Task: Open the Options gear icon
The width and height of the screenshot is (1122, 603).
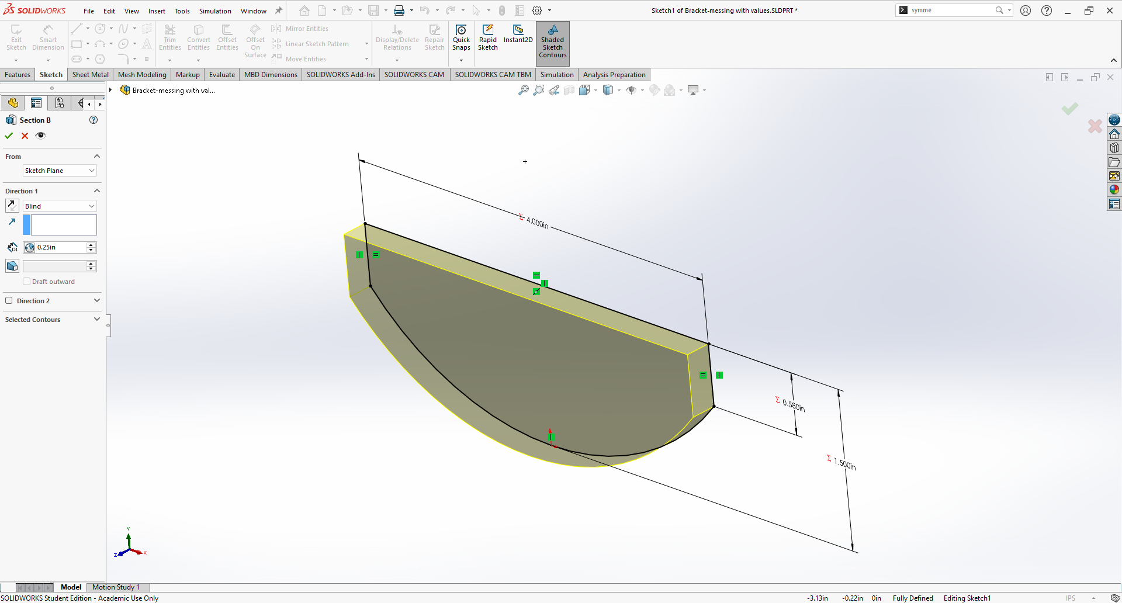Action: point(537,11)
